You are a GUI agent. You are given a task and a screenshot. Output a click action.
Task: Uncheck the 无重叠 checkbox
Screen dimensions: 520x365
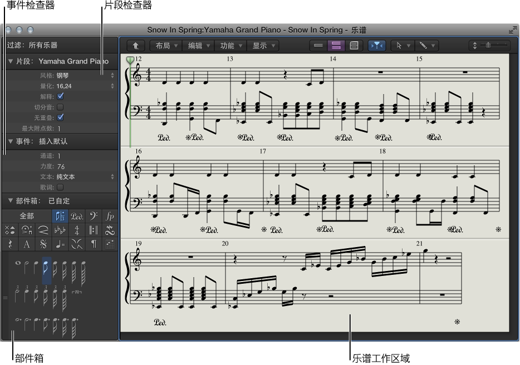pyautogui.click(x=60, y=117)
